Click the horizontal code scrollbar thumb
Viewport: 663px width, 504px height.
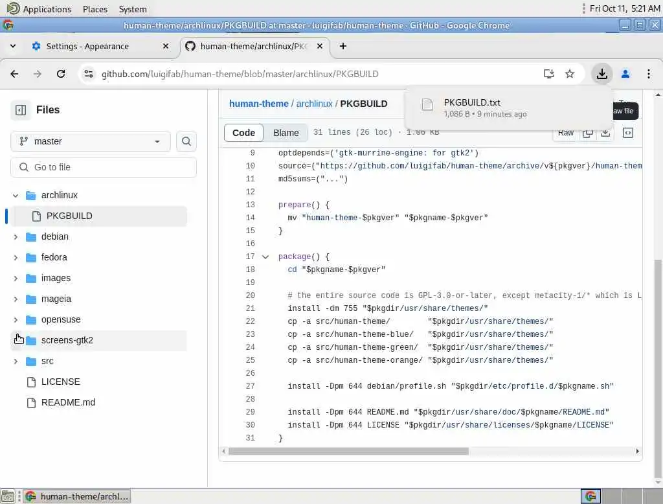click(348, 452)
